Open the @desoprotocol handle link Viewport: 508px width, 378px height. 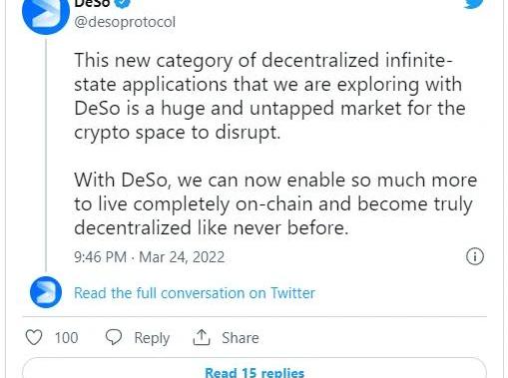point(125,22)
